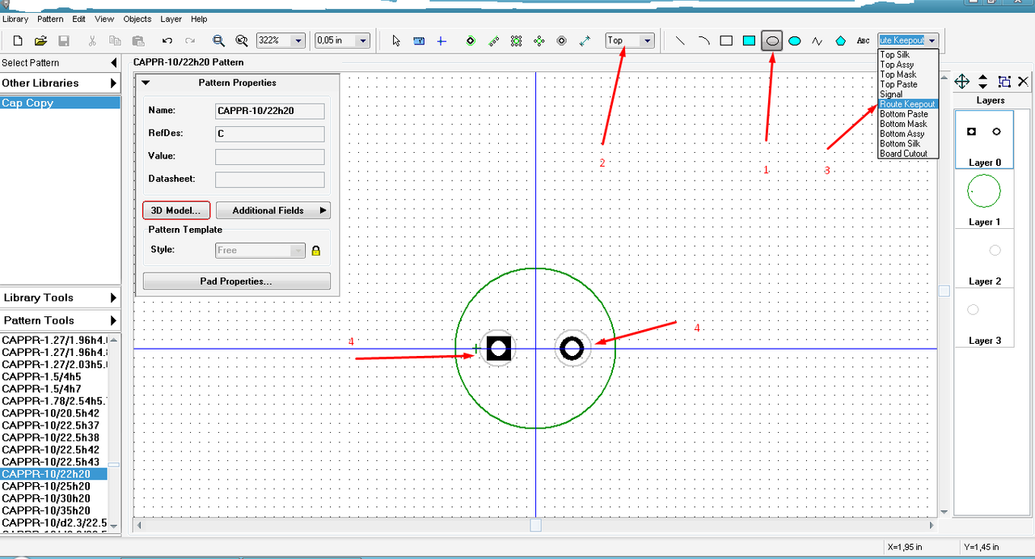This screenshot has height=559, width=1035.
Task: Click the Copy toolbar icon
Action: (115, 40)
